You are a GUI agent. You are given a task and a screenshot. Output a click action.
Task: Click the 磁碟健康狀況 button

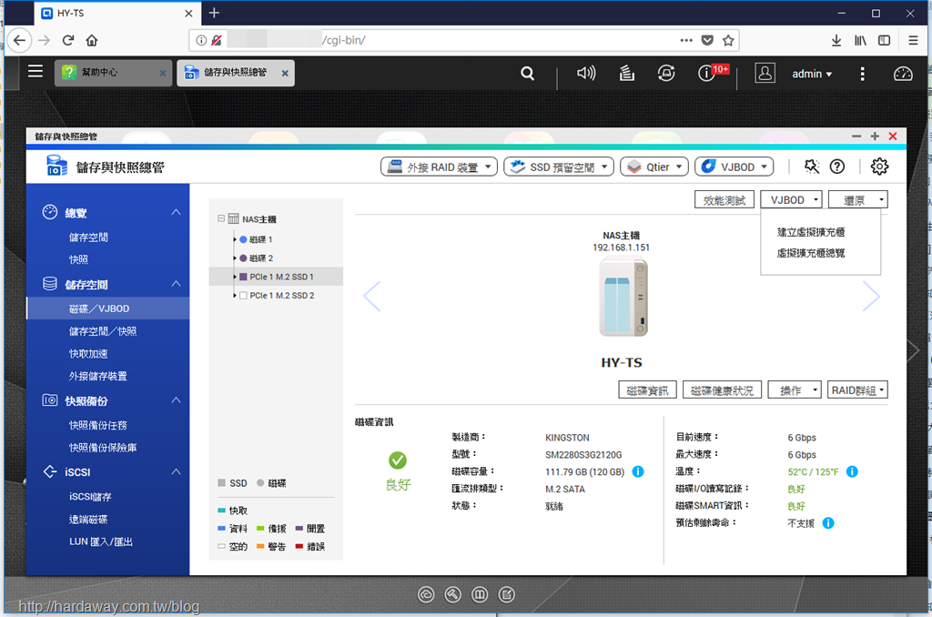coord(722,389)
